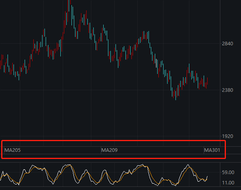
Task: Click the divider left of MA209
Action: (101, 150)
